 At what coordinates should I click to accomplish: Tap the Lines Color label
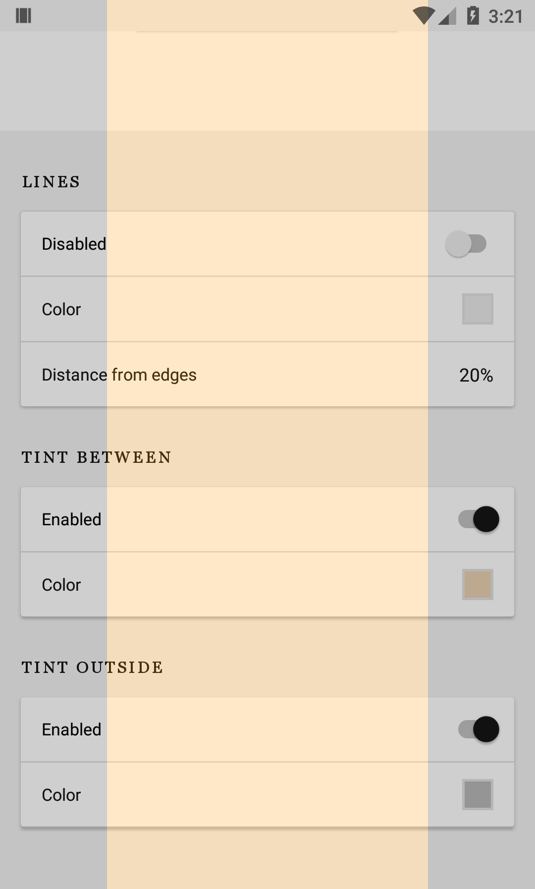pos(61,309)
